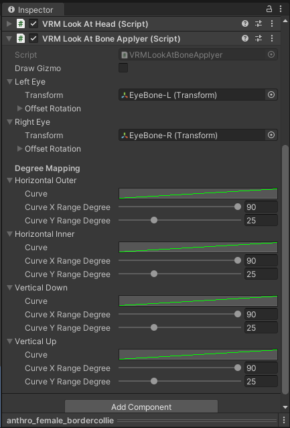Image resolution: width=290 pixels, height=428 pixels.
Task: Open VRM Look At Bone Applyer context menu
Action: pos(272,38)
